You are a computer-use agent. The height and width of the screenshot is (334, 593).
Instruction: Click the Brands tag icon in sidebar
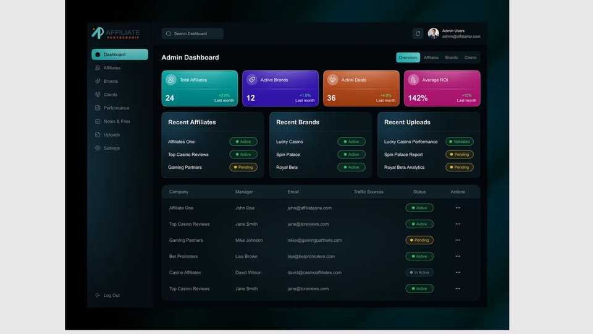[98, 81]
